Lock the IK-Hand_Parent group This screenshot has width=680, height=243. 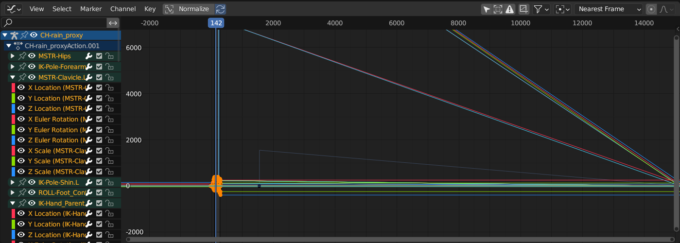point(110,203)
